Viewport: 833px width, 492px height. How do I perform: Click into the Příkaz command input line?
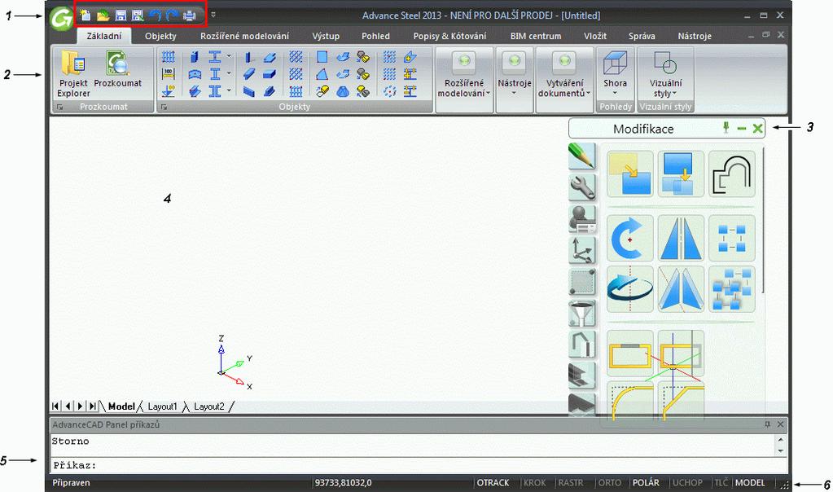[418, 465]
